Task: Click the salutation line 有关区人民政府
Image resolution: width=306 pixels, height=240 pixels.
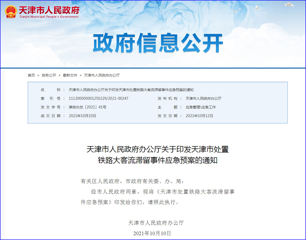Action: (x=132, y=181)
